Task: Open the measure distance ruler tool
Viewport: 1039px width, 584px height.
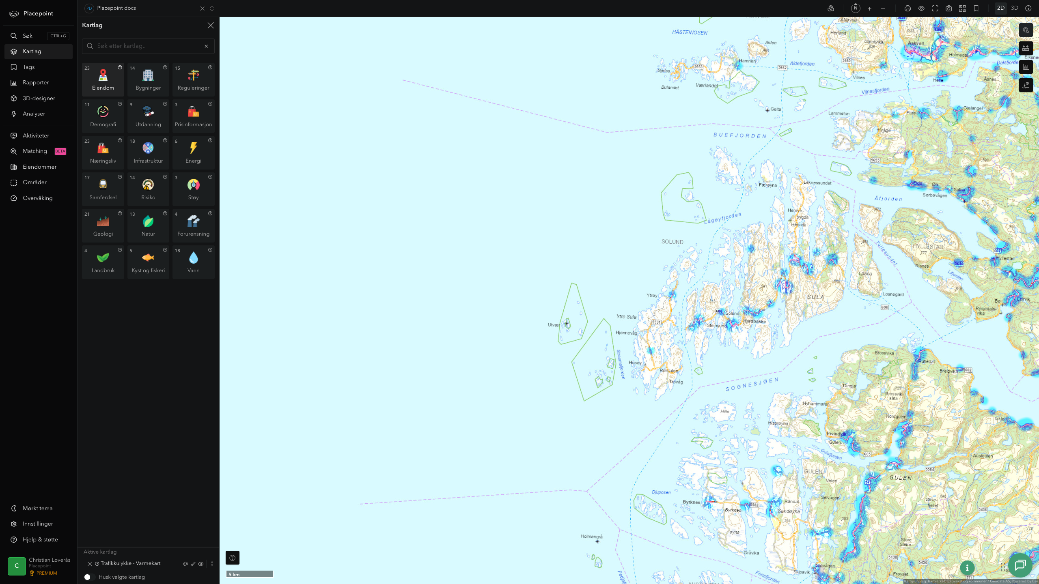Action: 1026,48
